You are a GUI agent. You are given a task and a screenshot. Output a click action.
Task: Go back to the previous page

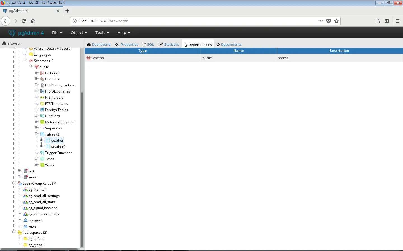point(6,21)
